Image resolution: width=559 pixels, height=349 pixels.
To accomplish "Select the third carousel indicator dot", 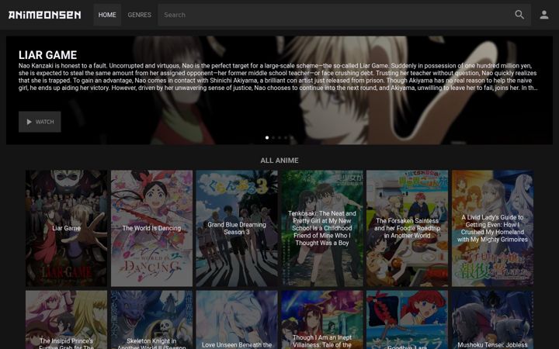I will pos(279,137).
